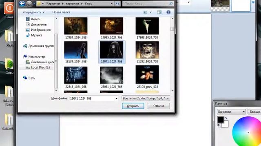Toggle the preview pane icon

click(x=159, y=12)
